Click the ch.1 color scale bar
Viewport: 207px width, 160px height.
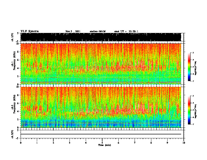click(189, 67)
